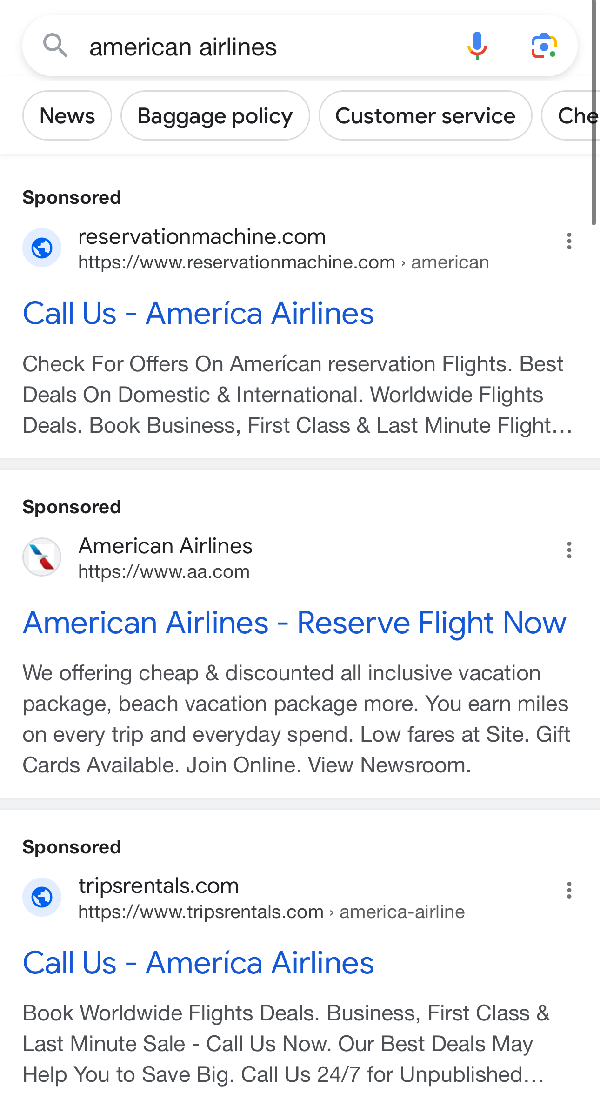
Task: Click the American Airlines logo favicon
Action: (42, 557)
